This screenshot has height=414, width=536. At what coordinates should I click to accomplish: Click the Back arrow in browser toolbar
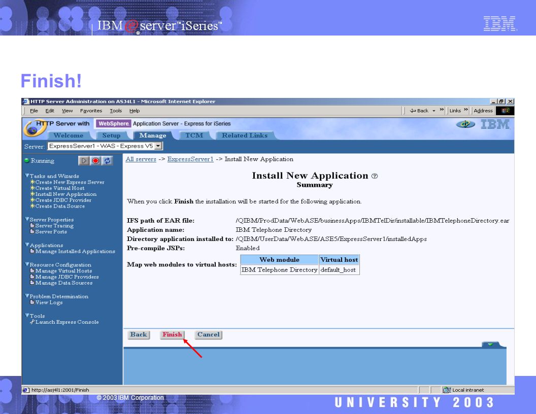coord(413,111)
